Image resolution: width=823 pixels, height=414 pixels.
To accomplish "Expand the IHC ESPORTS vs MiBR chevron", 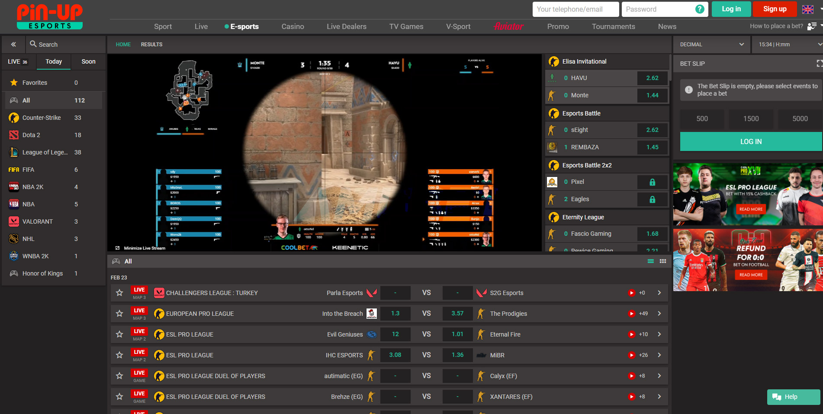I will 659,355.
